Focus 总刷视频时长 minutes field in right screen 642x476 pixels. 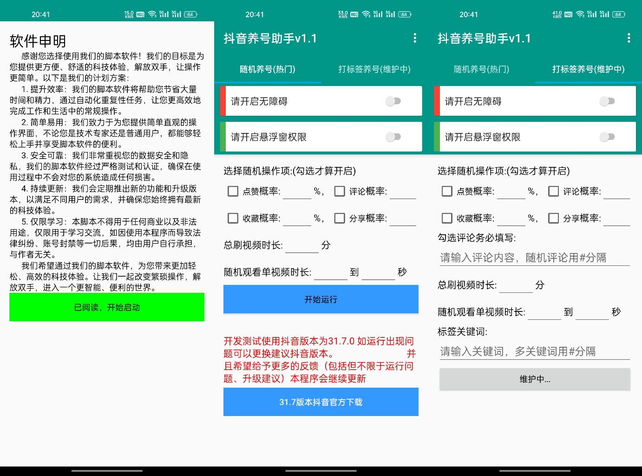point(516,284)
